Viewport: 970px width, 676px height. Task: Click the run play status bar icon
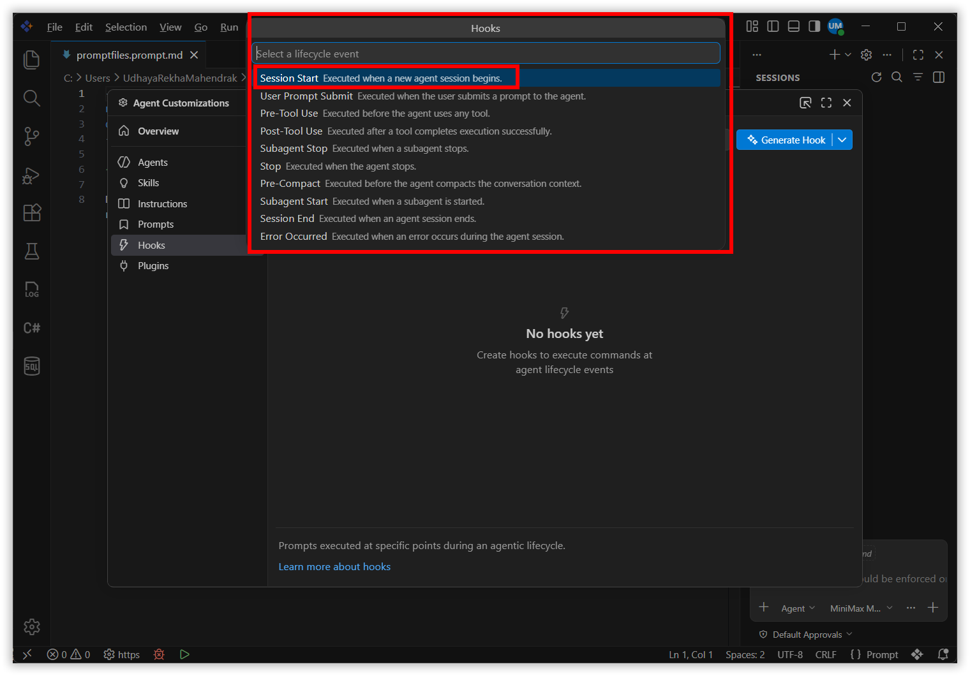[184, 654]
